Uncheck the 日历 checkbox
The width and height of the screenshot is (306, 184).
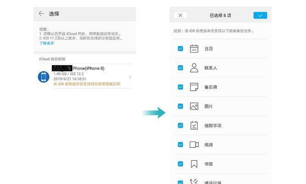tap(180, 49)
